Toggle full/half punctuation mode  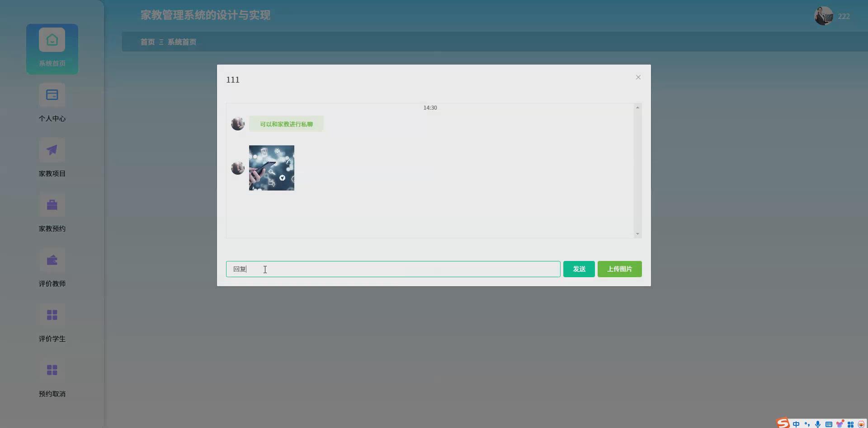pyautogui.click(x=807, y=423)
